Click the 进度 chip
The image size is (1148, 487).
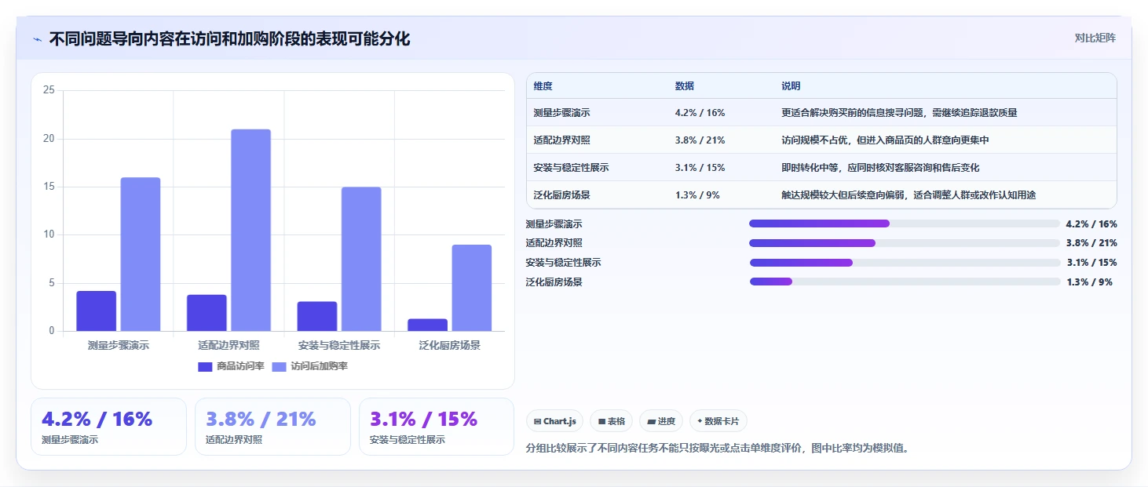[661, 421]
